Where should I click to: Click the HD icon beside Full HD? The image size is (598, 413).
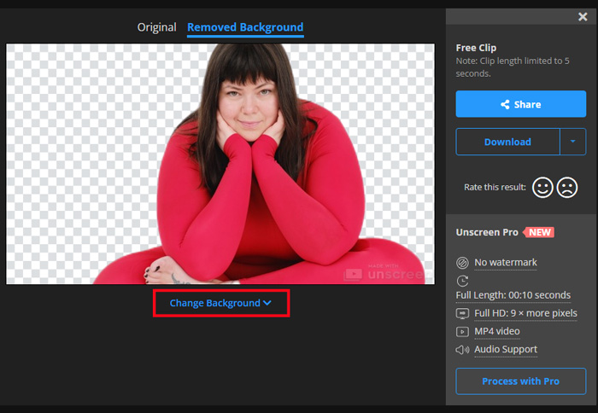pyautogui.click(x=462, y=313)
